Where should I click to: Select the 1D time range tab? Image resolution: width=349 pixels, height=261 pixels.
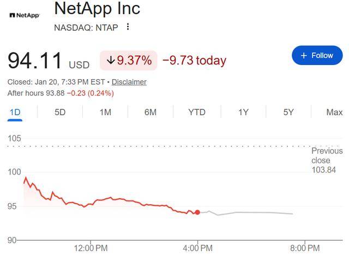coord(15,112)
